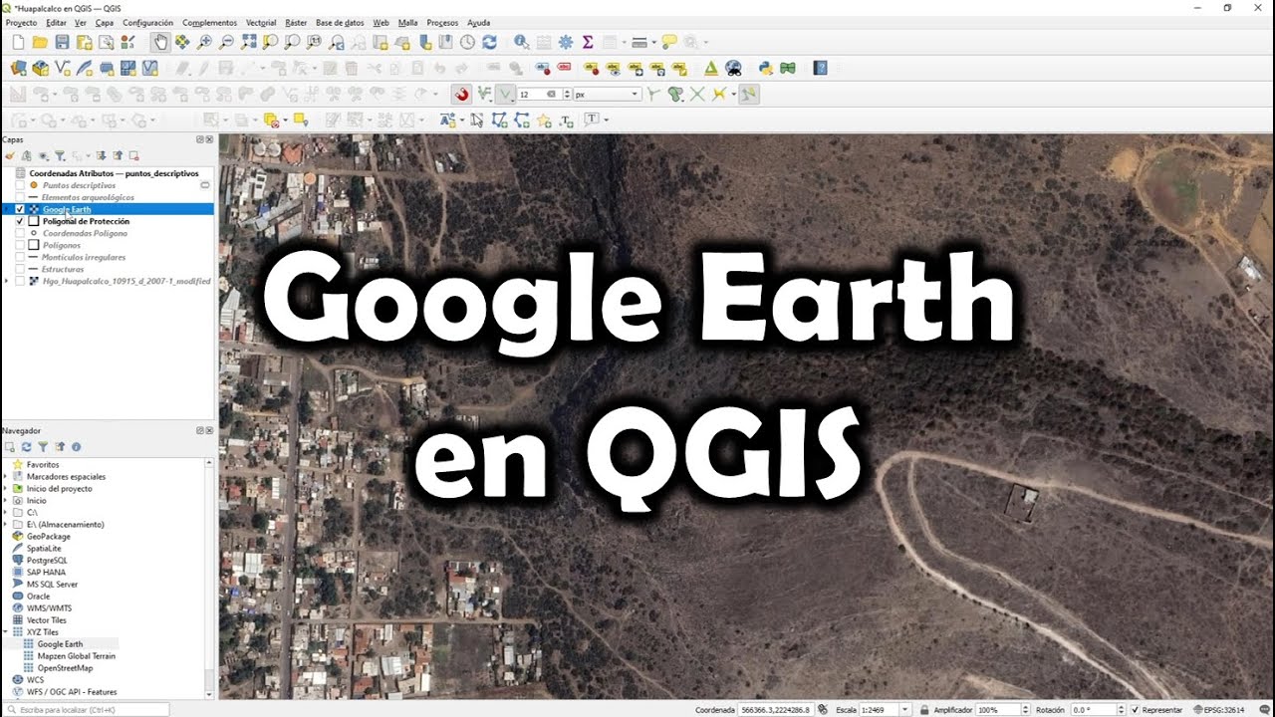Enable the Montículos irregulares layer checkbox
1275x717 pixels.
coord(20,257)
